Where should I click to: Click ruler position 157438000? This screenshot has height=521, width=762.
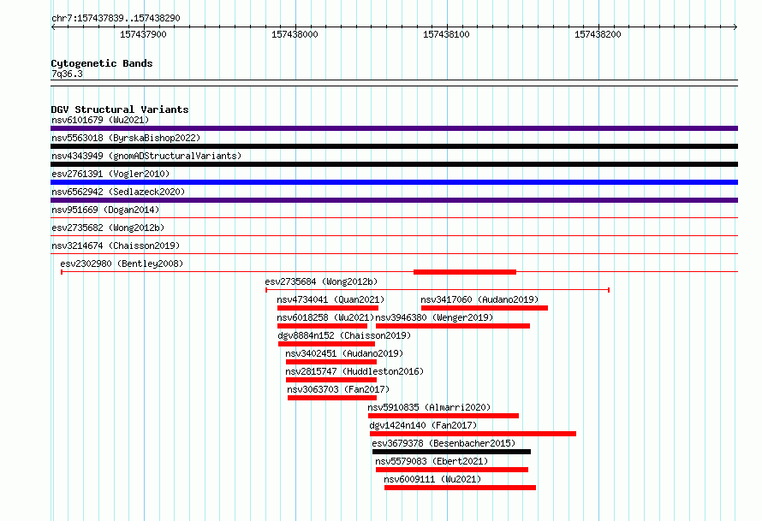295,34
